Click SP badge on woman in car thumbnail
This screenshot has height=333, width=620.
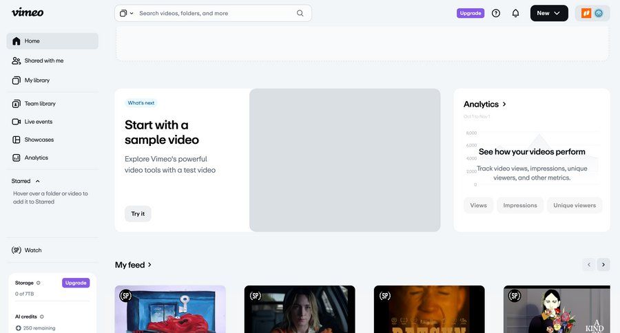(x=256, y=296)
